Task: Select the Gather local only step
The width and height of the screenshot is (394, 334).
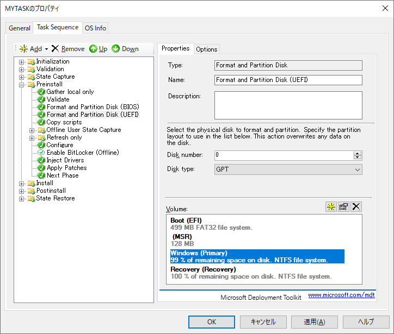Action: (70, 92)
